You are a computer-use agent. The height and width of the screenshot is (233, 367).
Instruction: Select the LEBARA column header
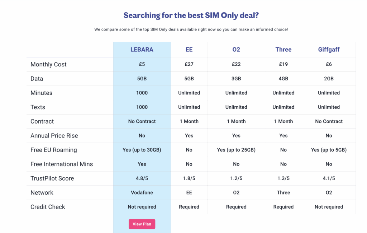pos(142,50)
